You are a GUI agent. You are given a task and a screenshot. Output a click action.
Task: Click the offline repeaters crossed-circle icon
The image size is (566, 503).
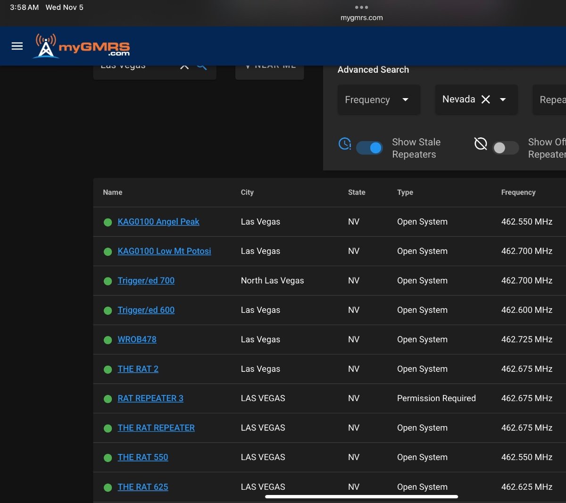click(480, 143)
